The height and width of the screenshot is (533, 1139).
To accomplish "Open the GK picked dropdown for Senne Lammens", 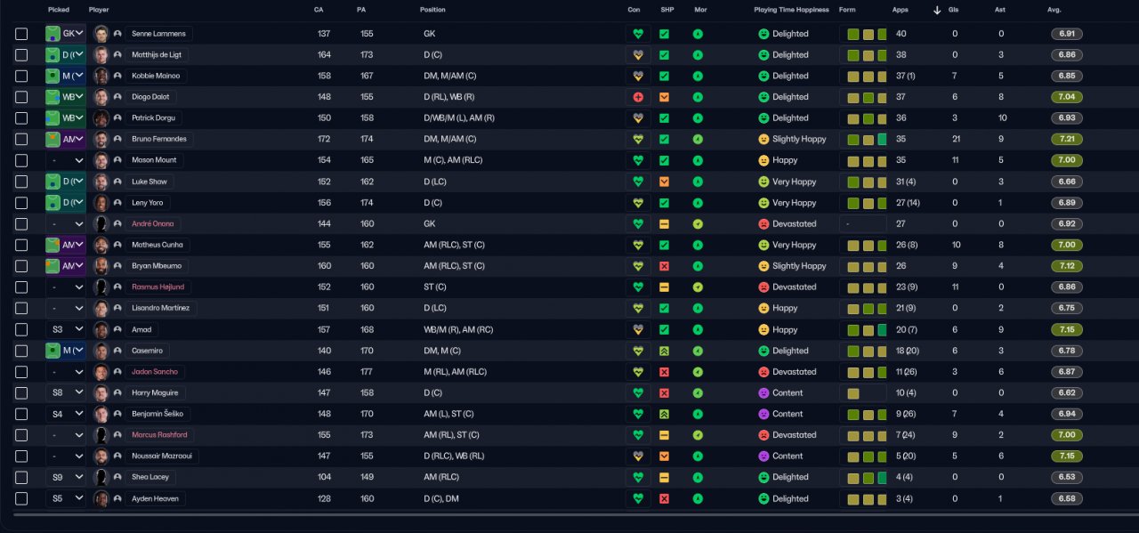I will coord(66,34).
